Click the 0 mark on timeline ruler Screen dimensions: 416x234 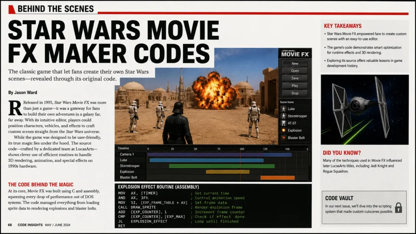pyautogui.click(x=148, y=149)
